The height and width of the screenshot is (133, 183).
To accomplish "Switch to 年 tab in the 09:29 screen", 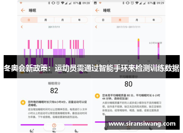I will pos(154,20).
